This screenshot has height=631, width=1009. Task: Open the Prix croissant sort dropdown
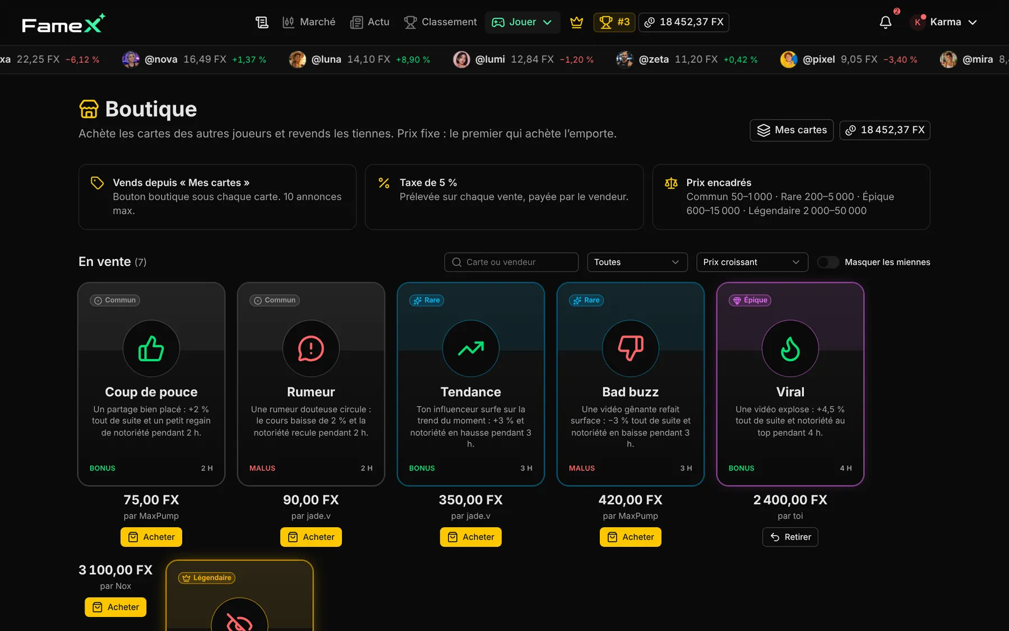[x=752, y=262]
